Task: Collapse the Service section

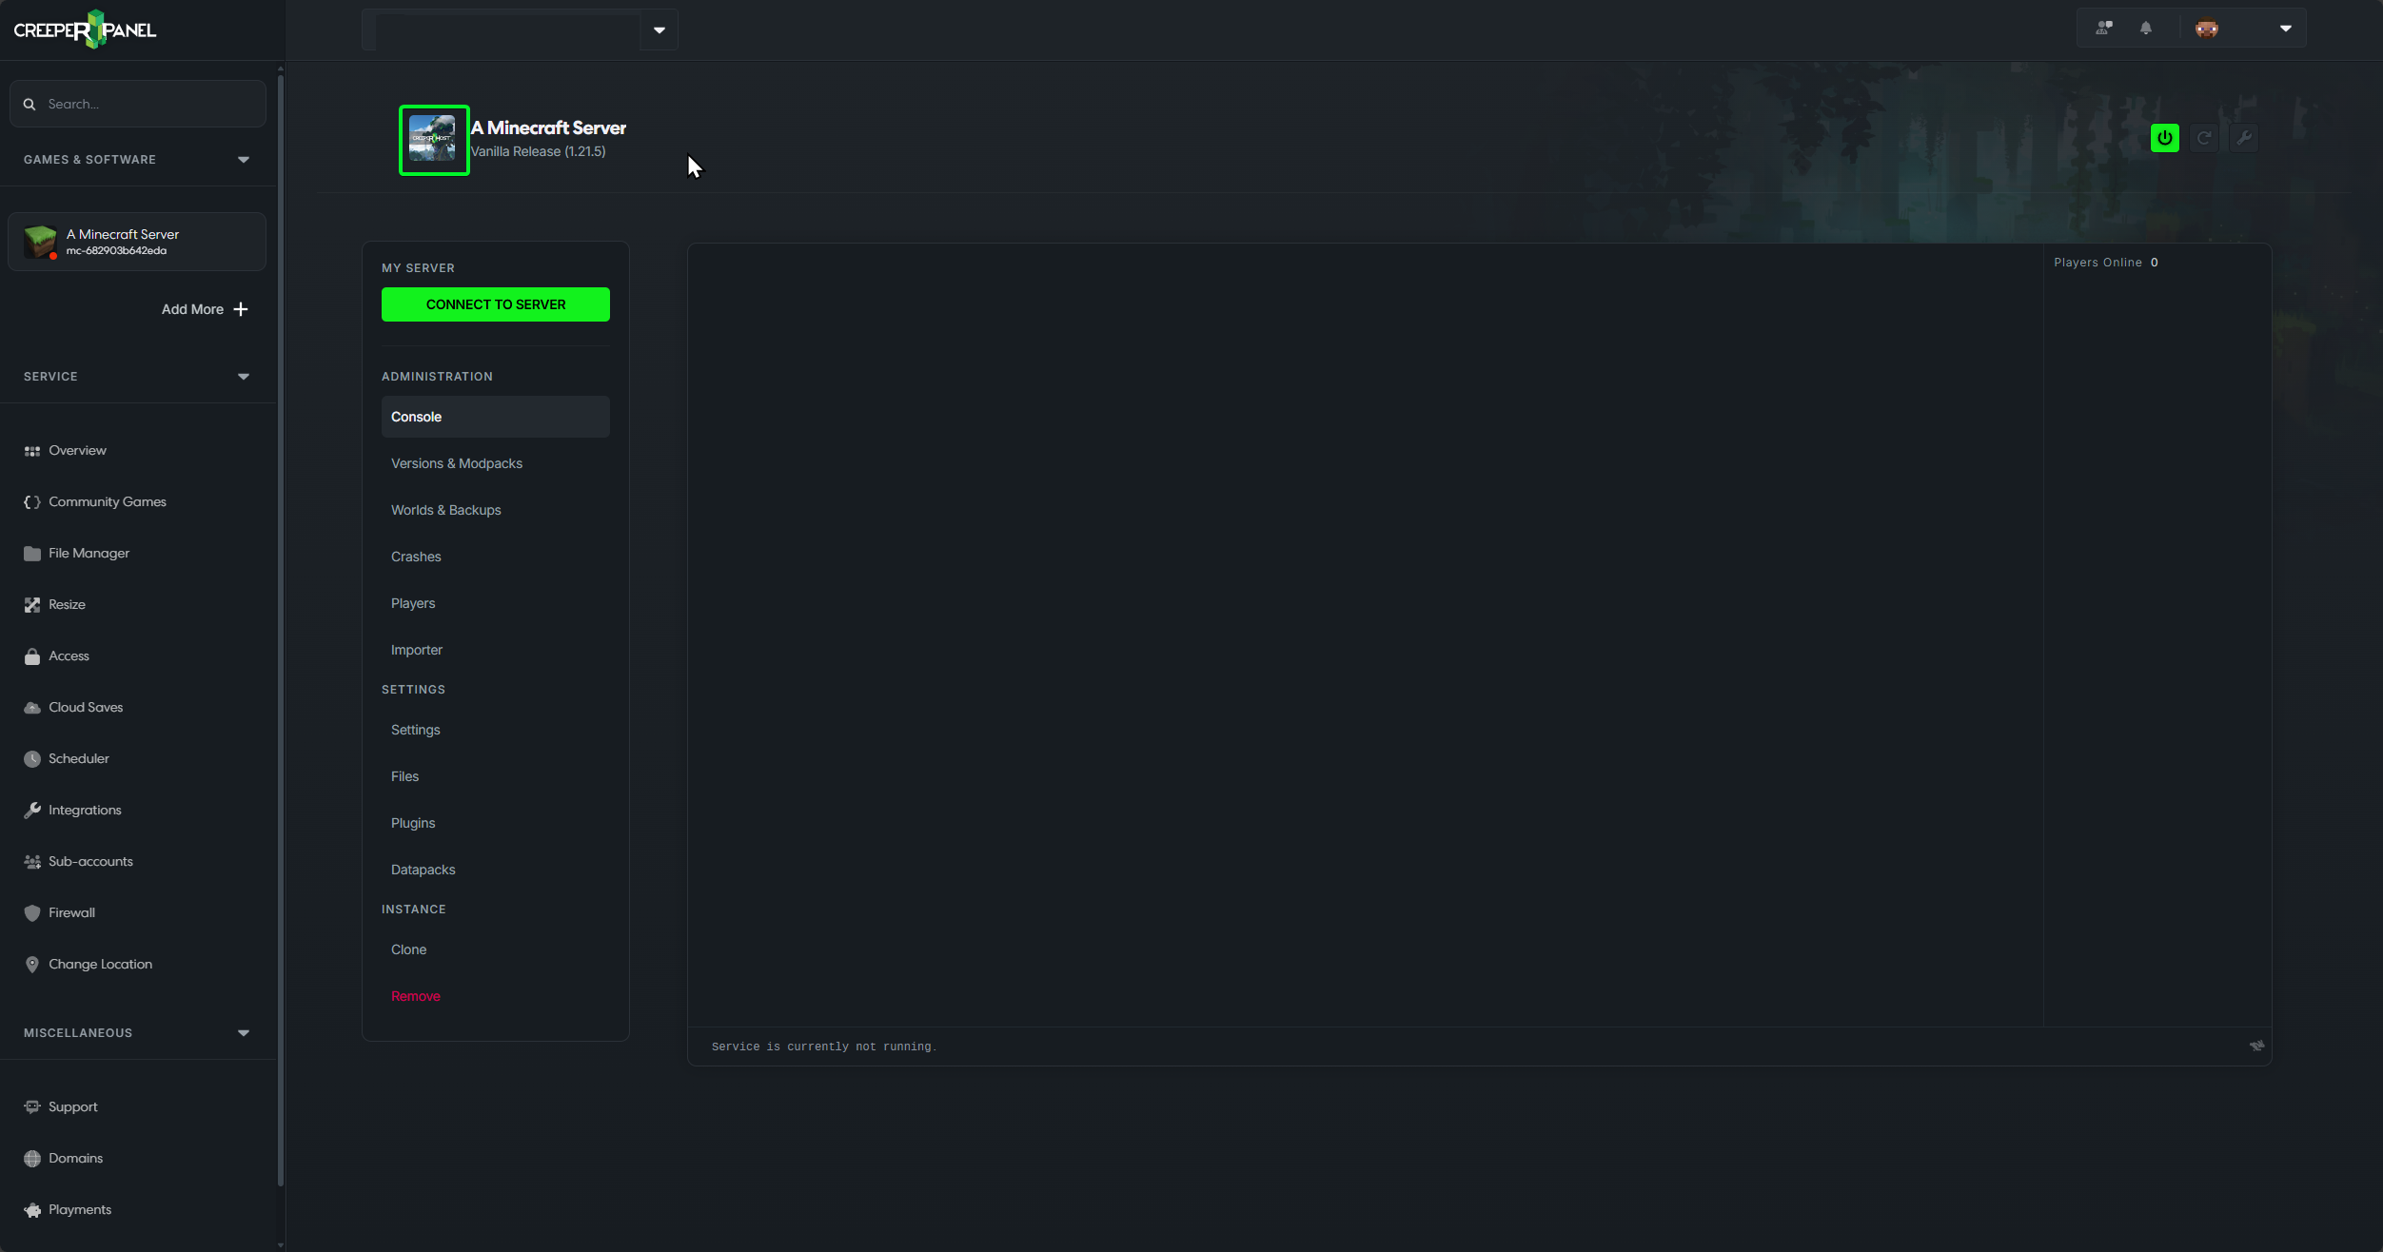Action: [x=244, y=377]
